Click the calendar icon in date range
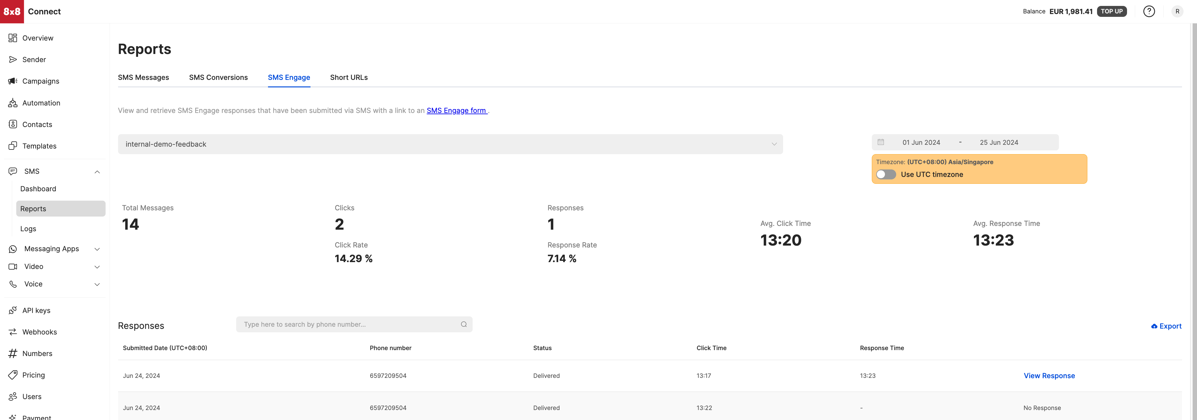Screen dimensions: 1197x420 [881, 143]
